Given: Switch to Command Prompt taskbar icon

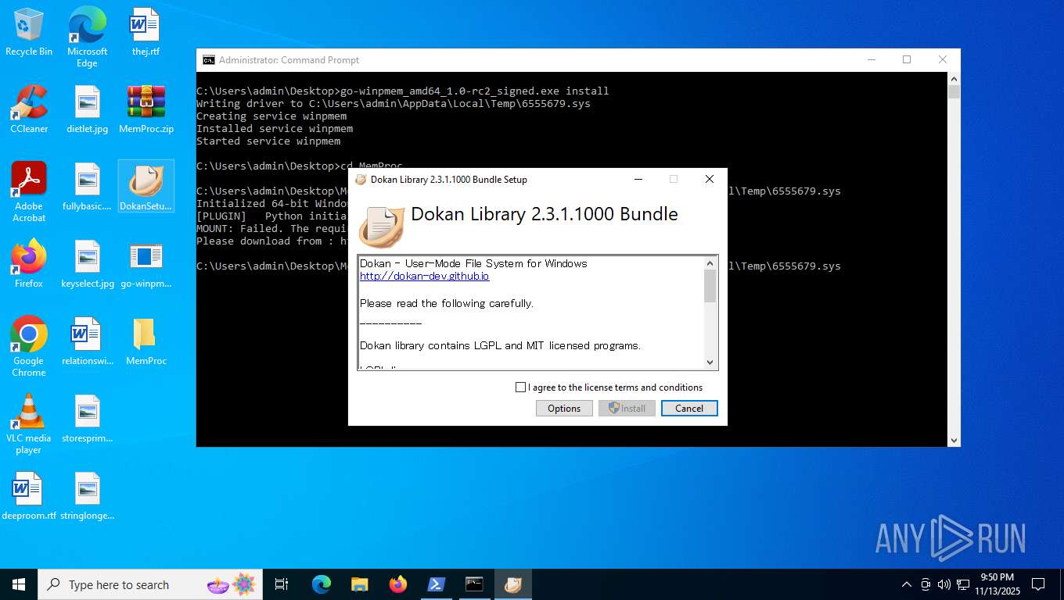Looking at the screenshot, I should pyautogui.click(x=474, y=584).
